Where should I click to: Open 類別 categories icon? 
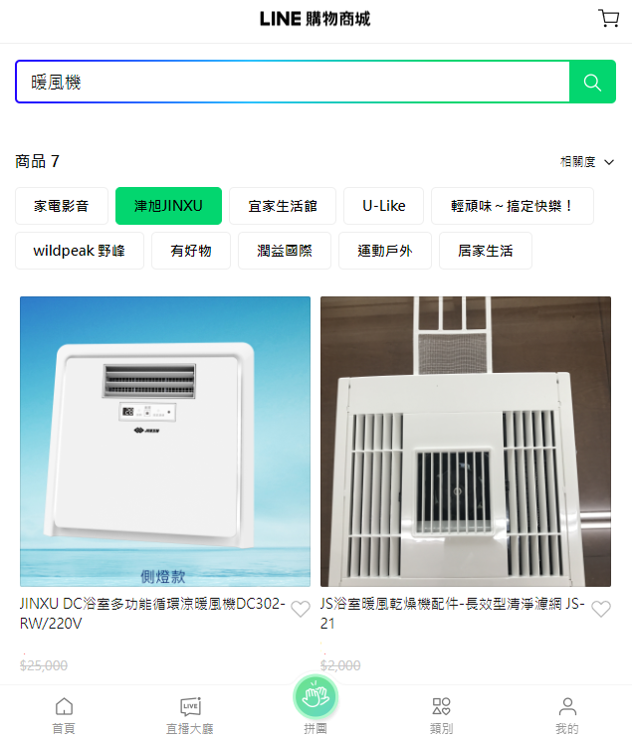(x=441, y=716)
